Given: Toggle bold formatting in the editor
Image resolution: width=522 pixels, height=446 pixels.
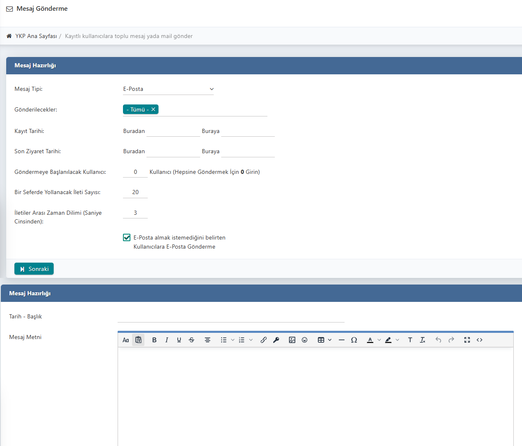Looking at the screenshot, I should 154,340.
